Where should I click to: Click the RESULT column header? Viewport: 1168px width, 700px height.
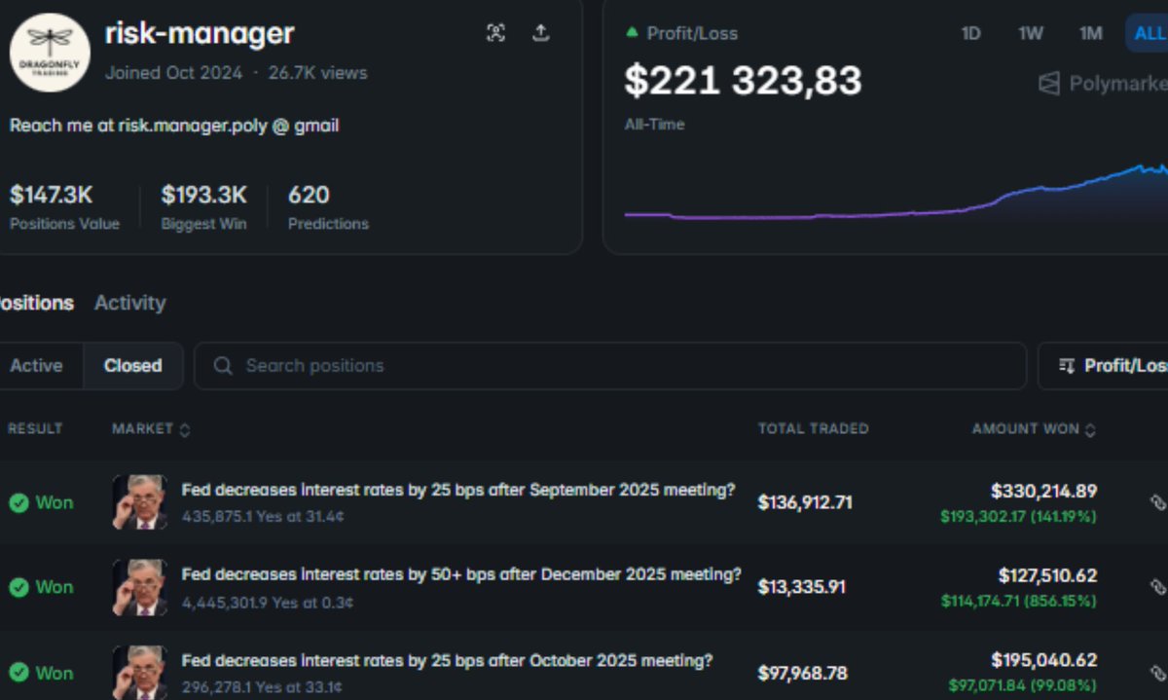click(x=35, y=428)
